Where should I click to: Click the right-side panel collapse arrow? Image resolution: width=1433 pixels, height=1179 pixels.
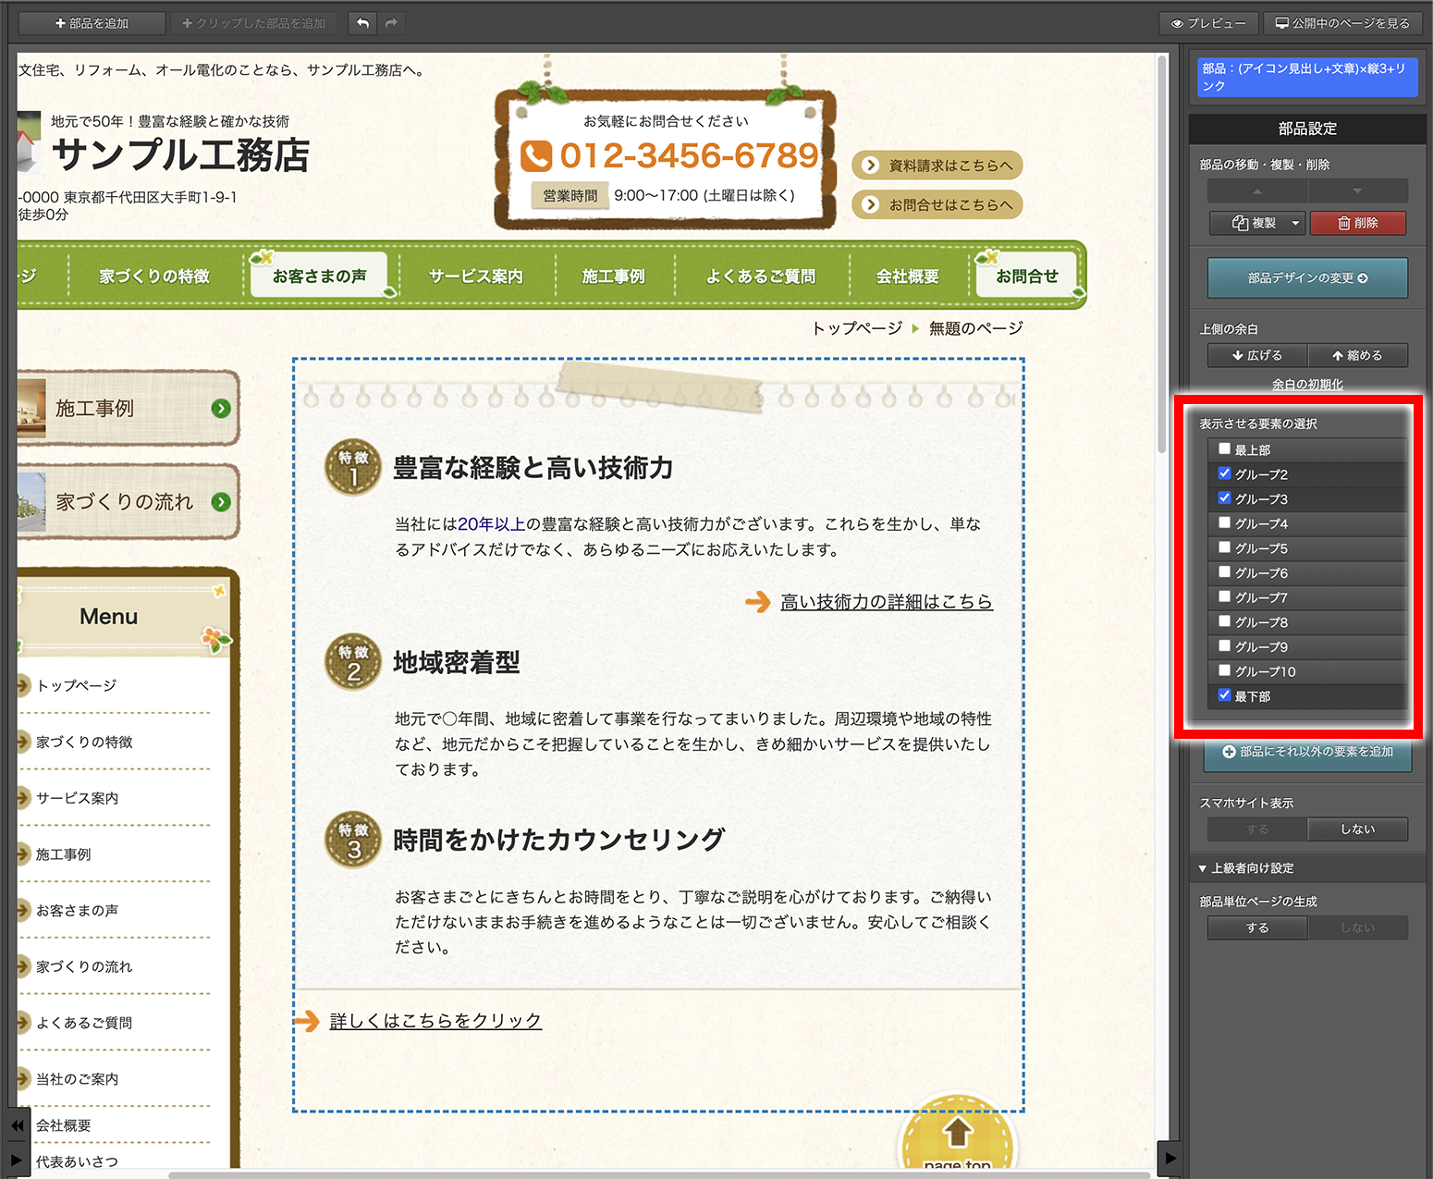click(1170, 1158)
